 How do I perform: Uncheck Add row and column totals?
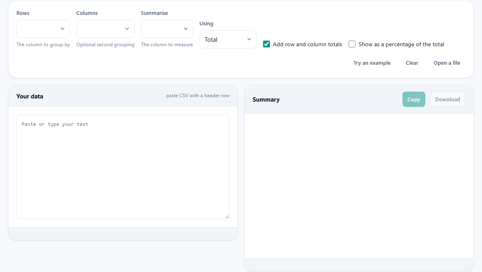[x=266, y=44]
